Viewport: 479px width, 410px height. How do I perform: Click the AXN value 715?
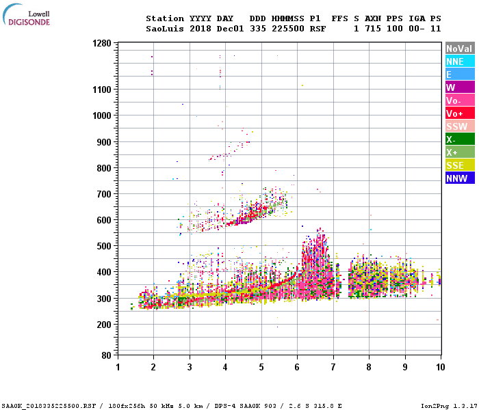373,29
